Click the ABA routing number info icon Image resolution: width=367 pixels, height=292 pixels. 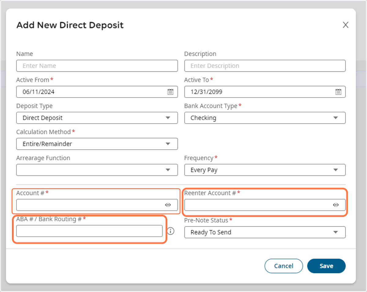click(171, 231)
